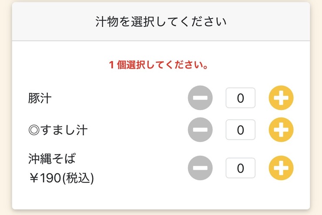
Task: Click the ¥190(税込) price text
Action: coord(61,178)
